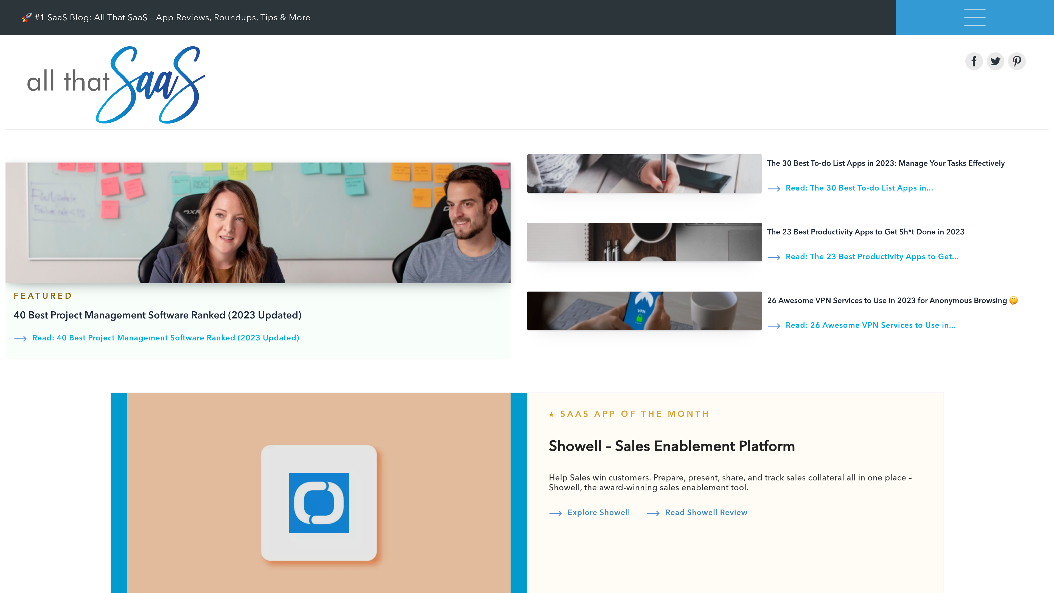This screenshot has width=1054, height=593.
Task: Click the All That SaaS logo
Action: [x=116, y=84]
